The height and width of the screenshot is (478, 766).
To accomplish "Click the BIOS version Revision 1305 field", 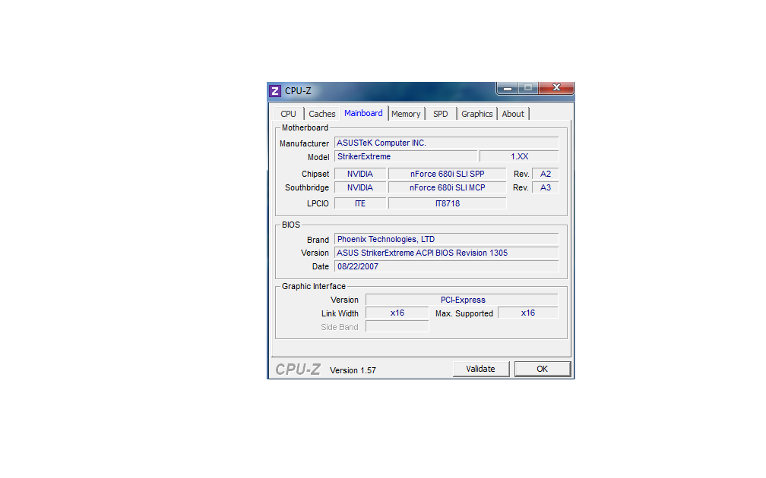I will [x=447, y=253].
